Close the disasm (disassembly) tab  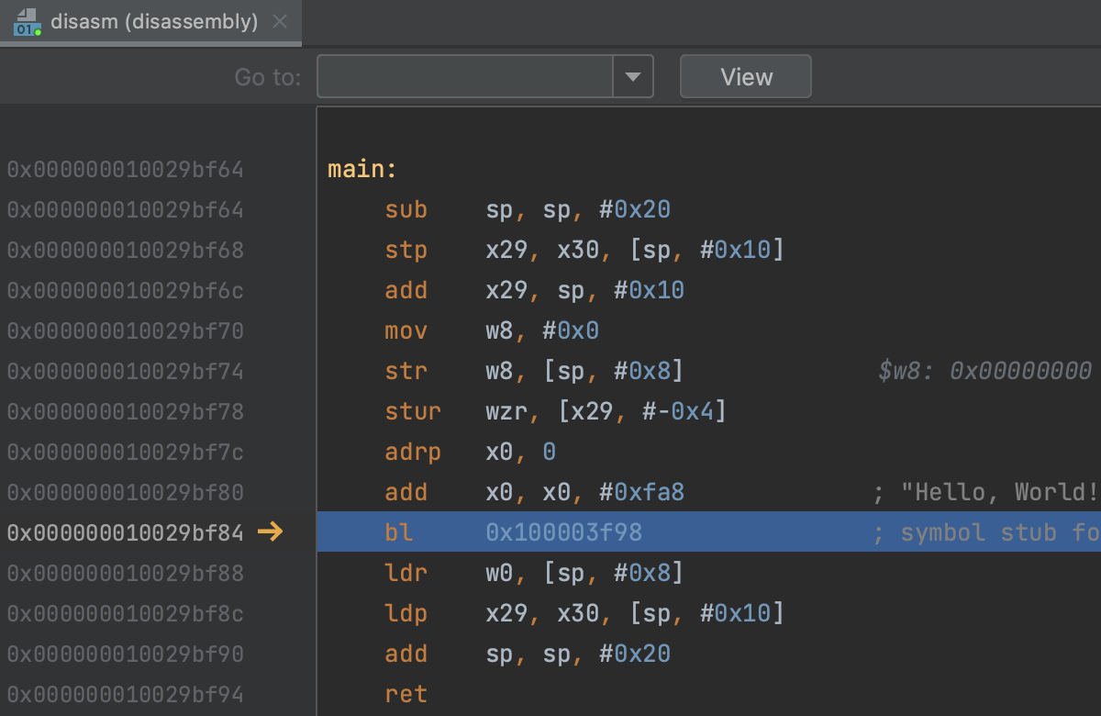click(x=280, y=22)
